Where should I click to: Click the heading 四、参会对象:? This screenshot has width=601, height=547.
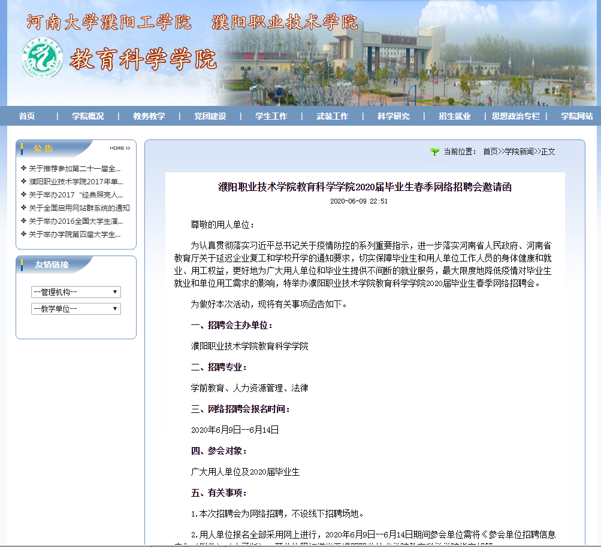click(x=219, y=451)
